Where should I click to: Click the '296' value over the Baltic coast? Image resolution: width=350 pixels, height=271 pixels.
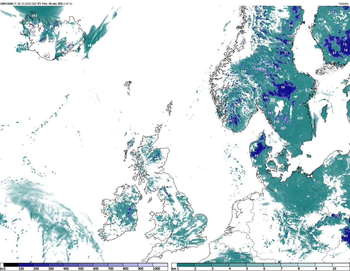(340, 159)
